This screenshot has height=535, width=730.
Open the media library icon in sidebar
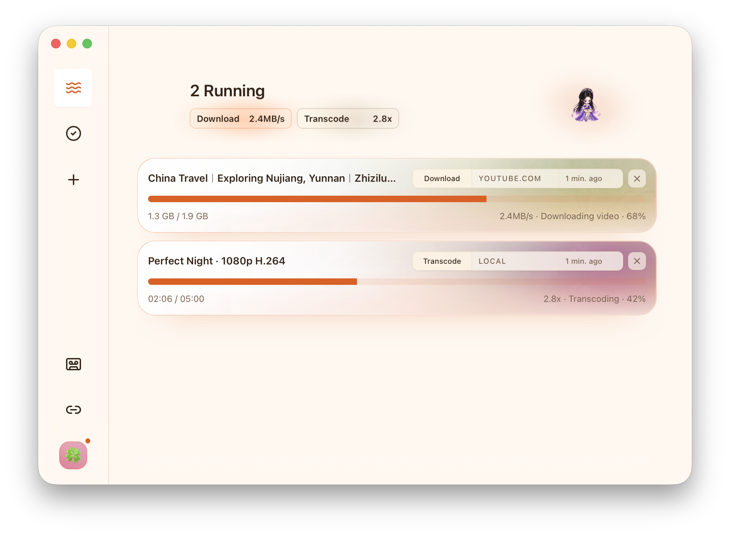click(x=73, y=364)
